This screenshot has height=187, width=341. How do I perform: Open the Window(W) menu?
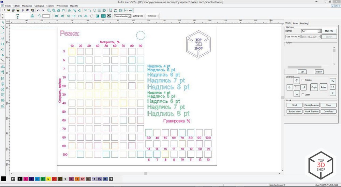[62, 6]
